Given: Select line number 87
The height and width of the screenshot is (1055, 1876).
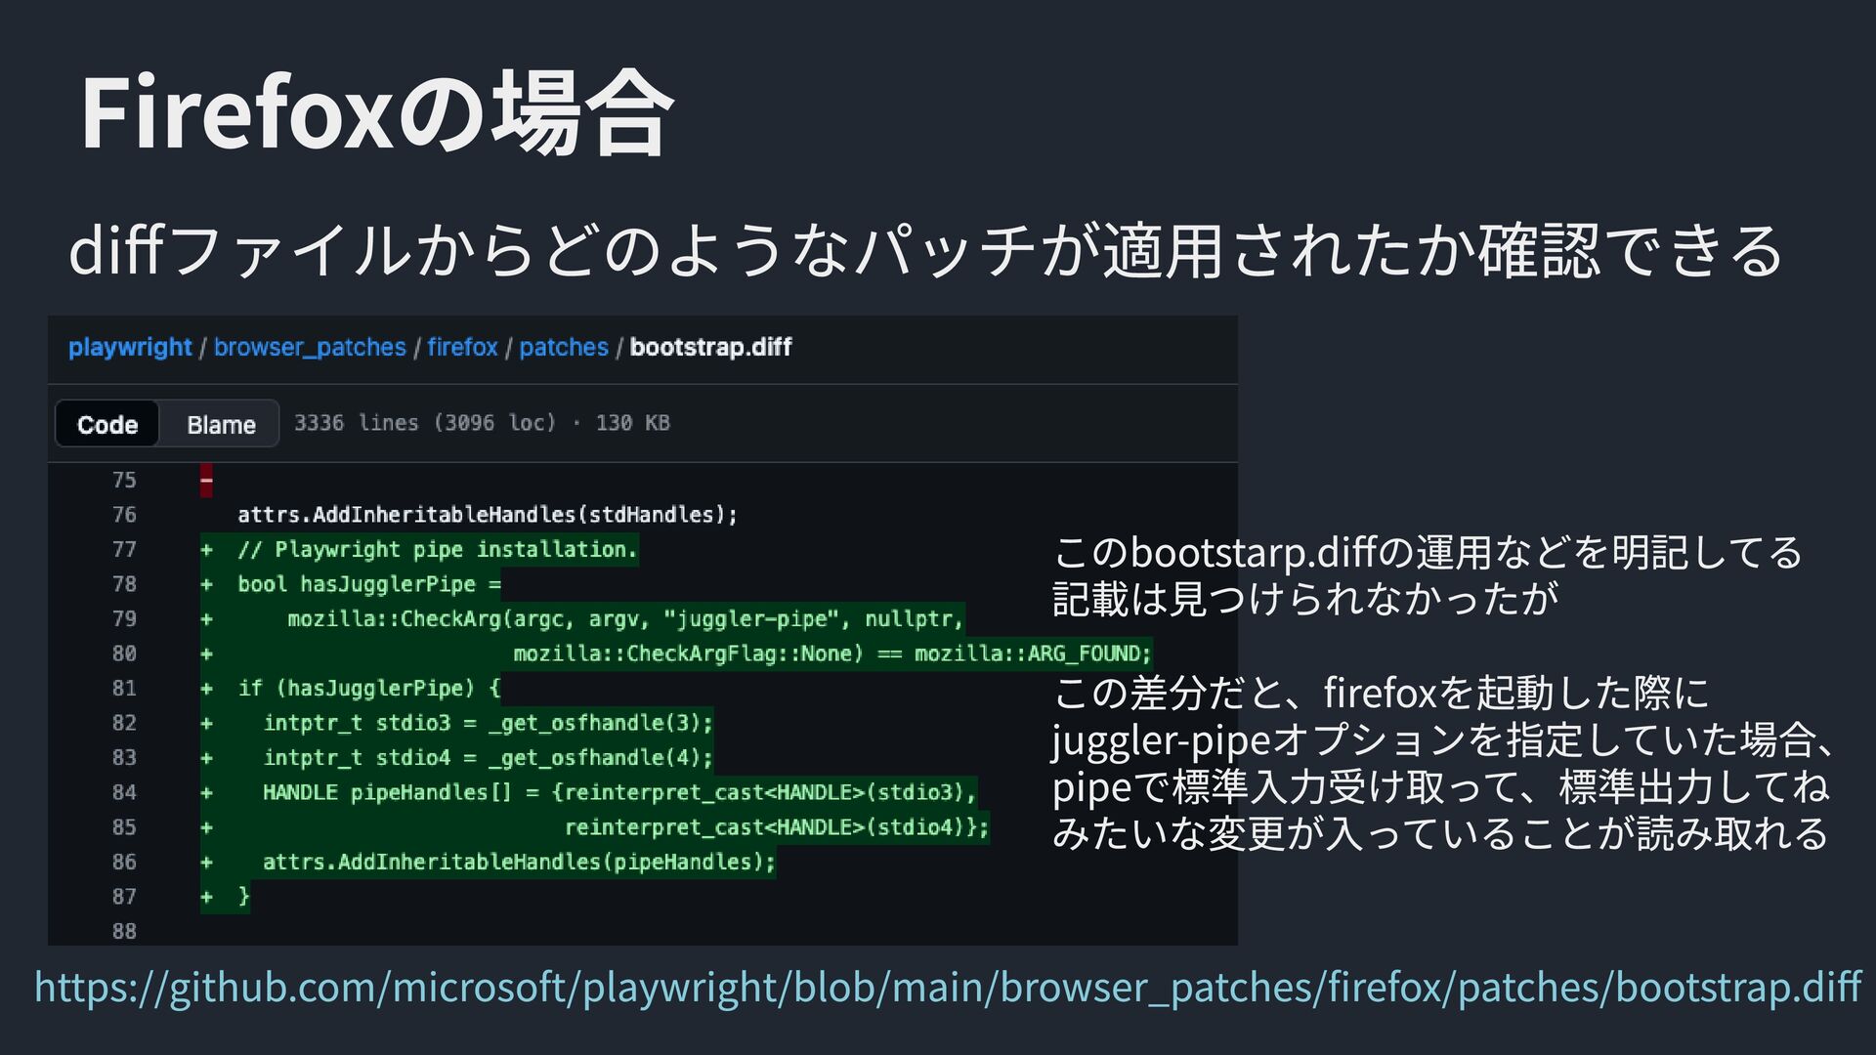Looking at the screenshot, I should coord(124,897).
